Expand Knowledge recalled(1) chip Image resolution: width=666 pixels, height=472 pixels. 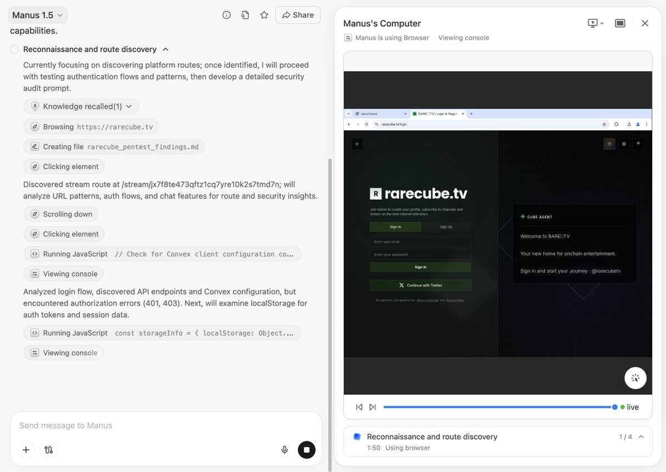[x=81, y=107]
